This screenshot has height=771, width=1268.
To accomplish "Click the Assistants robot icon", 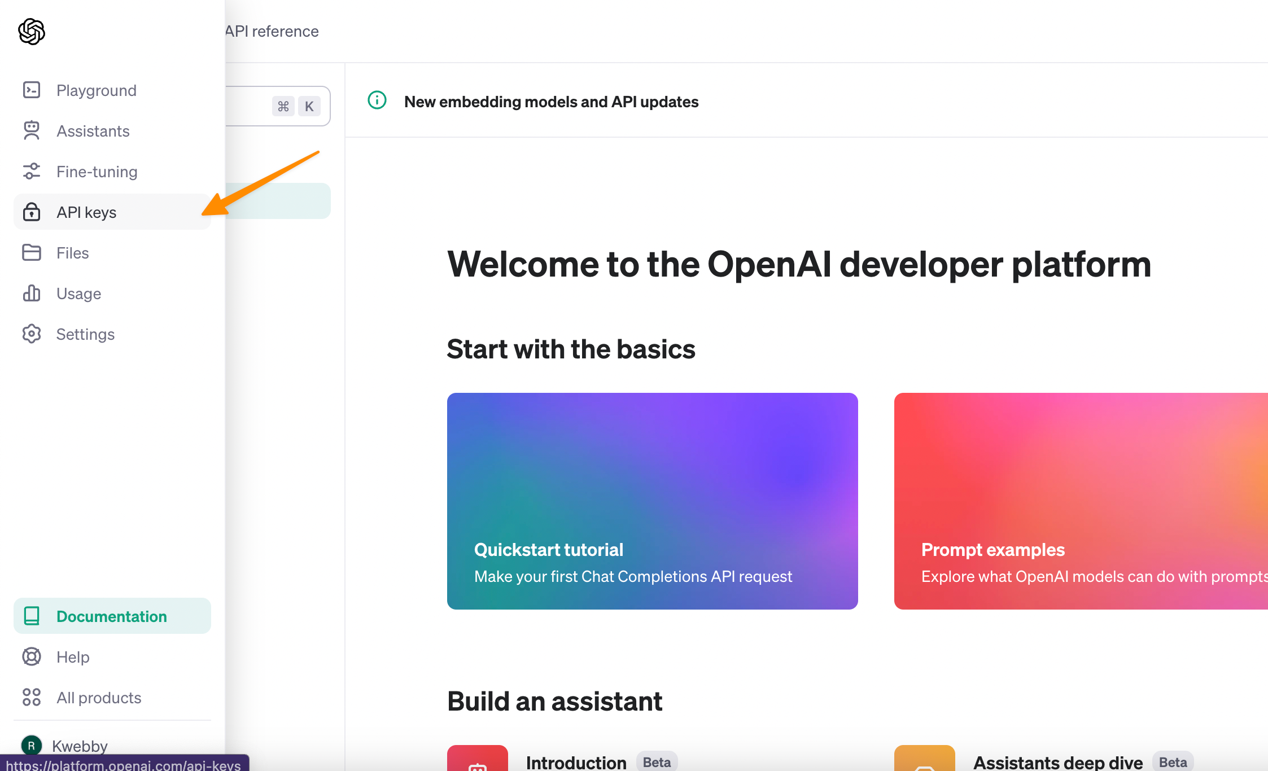I will [32, 131].
